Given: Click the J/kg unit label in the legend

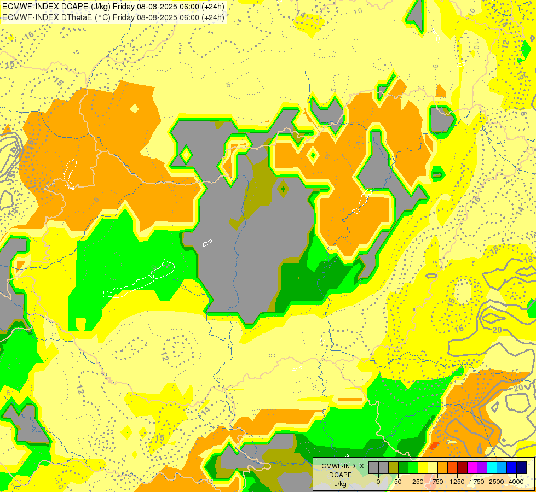Looking at the screenshot, I should click(340, 484).
